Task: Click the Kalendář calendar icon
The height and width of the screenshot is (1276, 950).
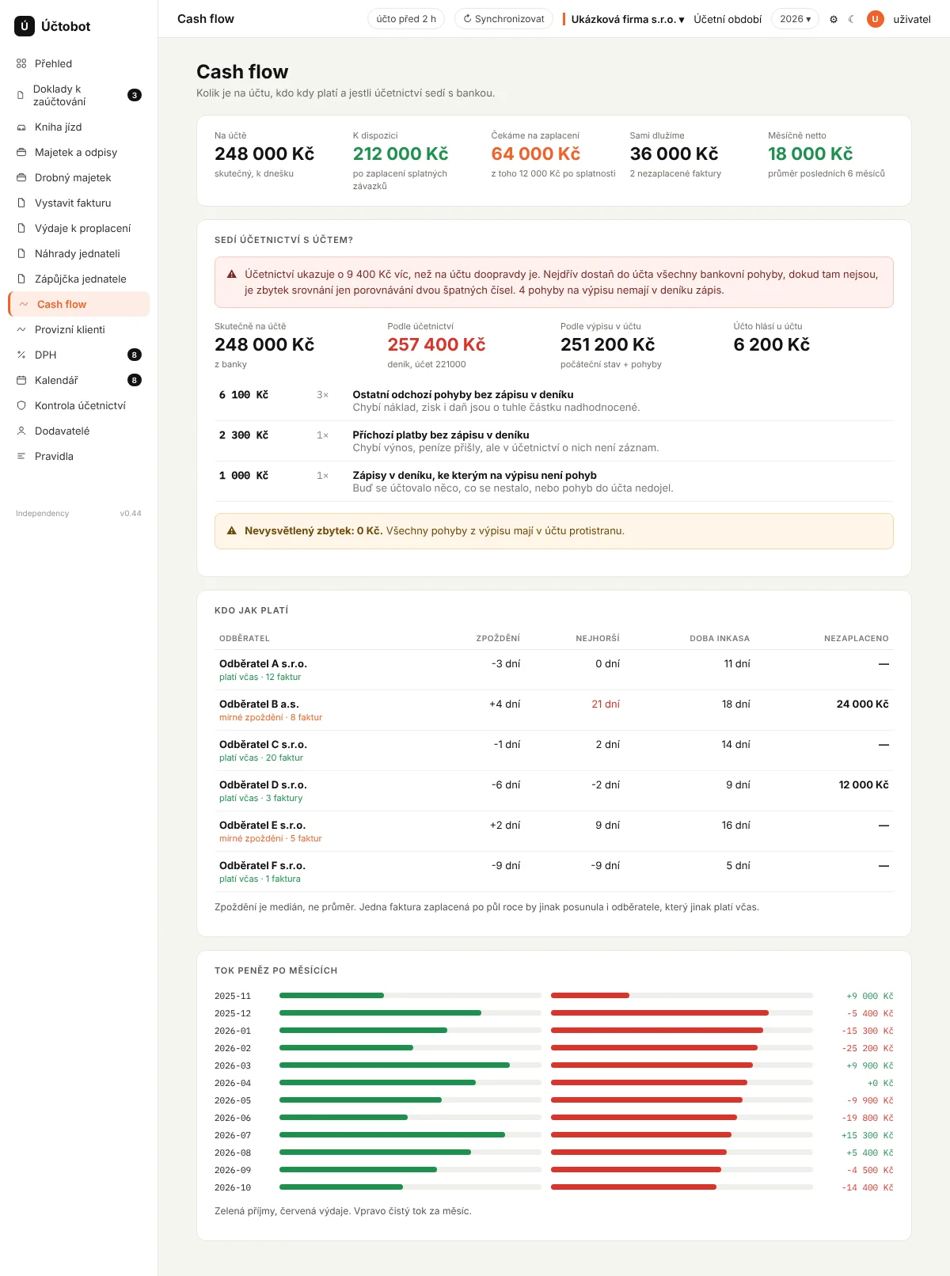Action: (x=21, y=380)
